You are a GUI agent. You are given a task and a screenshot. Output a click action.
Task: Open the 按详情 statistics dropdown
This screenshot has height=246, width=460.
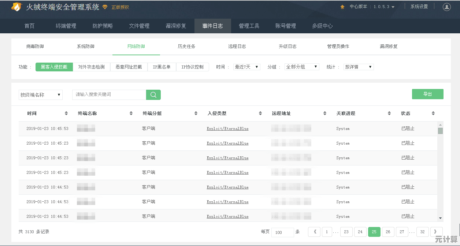coord(359,67)
